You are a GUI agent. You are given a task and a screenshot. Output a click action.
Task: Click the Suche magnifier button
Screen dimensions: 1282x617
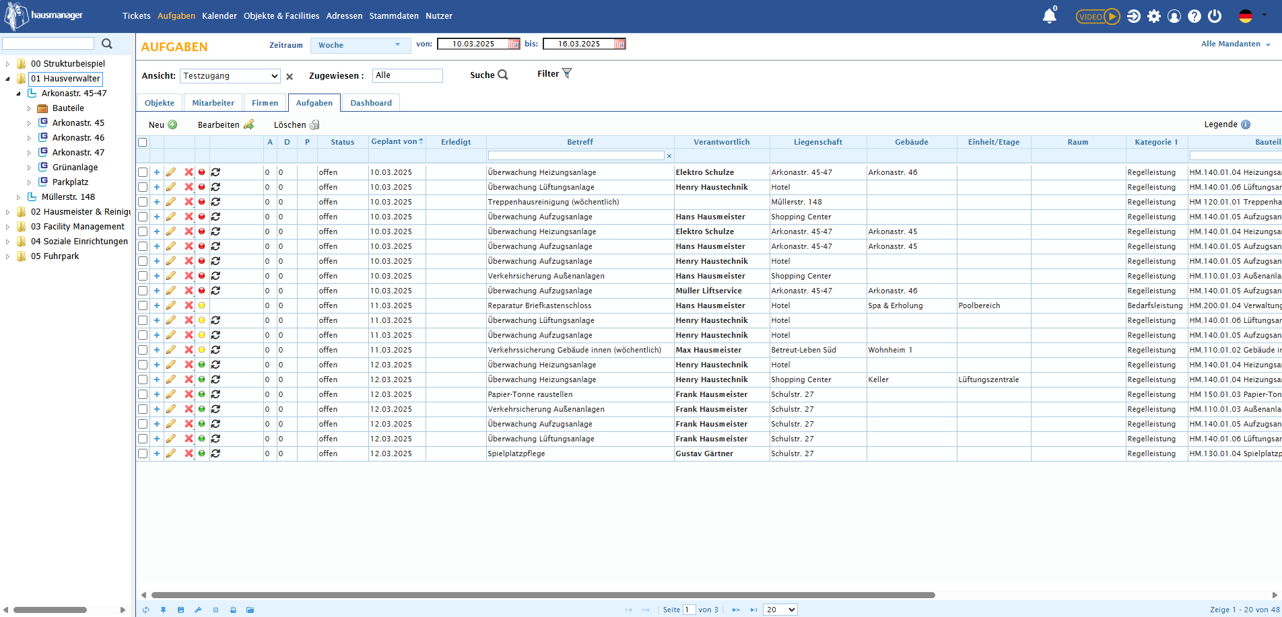(503, 75)
